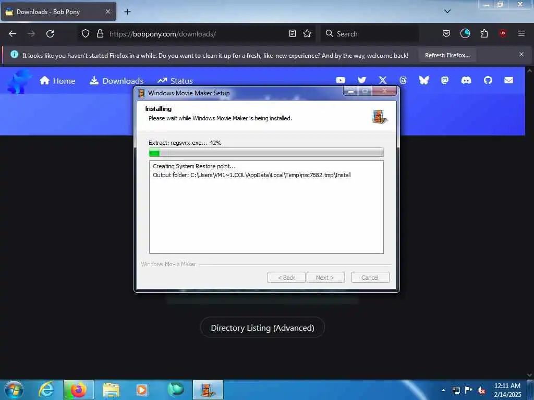Open Windows Media Player taskbar icon
This screenshot has width=534, height=400.
pyautogui.click(x=142, y=390)
